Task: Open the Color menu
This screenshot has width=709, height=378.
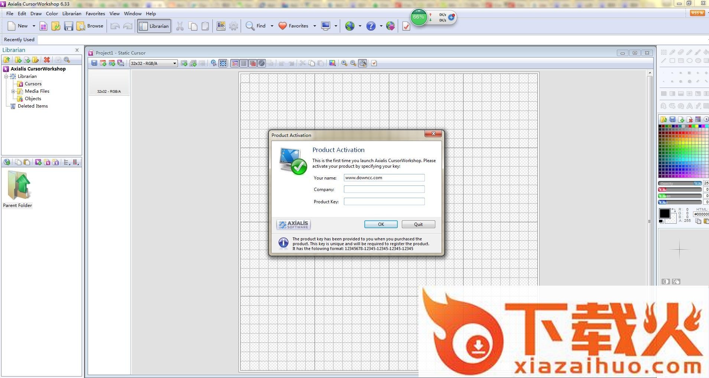Action: click(x=52, y=13)
